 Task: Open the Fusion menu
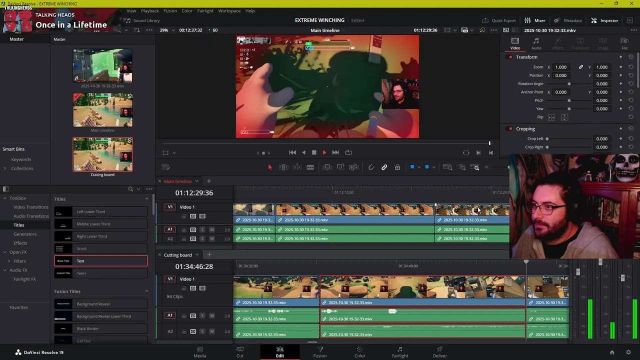[170, 10]
